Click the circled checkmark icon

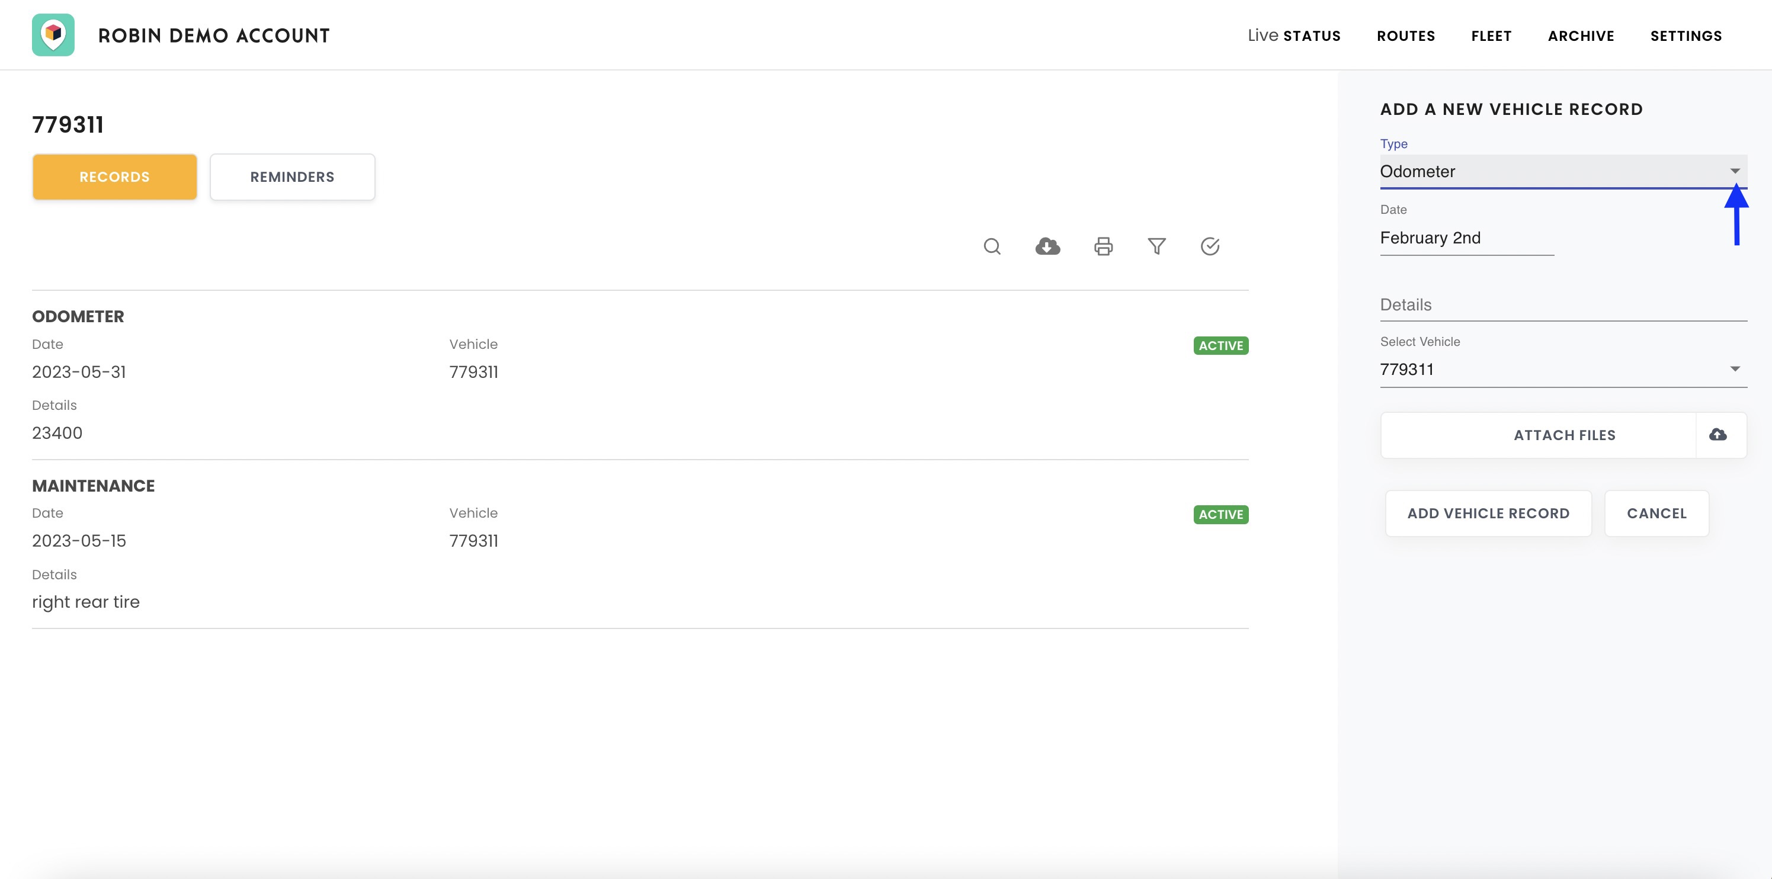1209,246
